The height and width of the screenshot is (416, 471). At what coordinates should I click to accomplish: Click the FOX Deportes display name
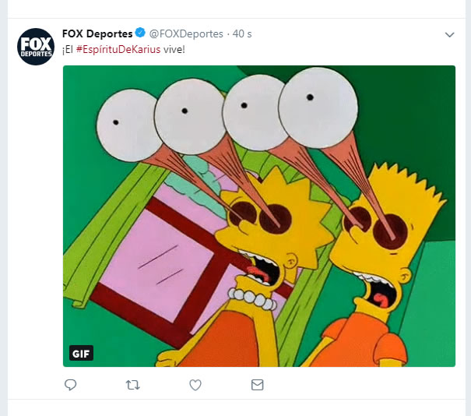pos(97,33)
